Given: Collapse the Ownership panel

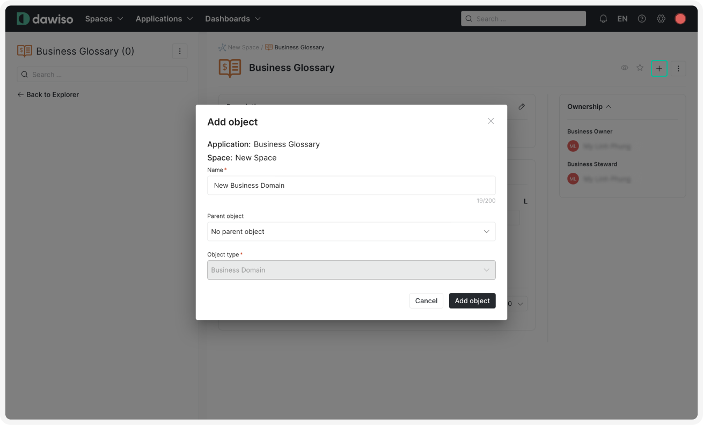Looking at the screenshot, I should 607,106.
